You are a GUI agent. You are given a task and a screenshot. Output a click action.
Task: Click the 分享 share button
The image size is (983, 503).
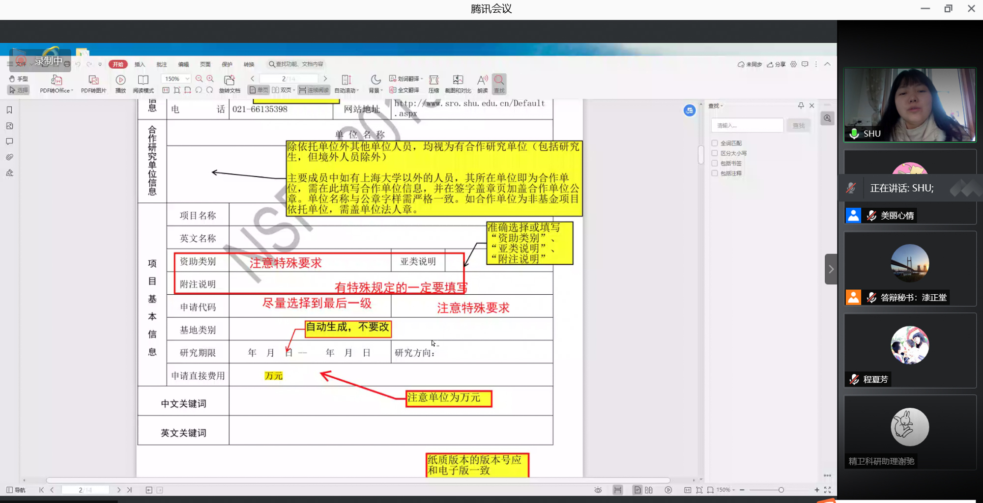click(x=776, y=64)
